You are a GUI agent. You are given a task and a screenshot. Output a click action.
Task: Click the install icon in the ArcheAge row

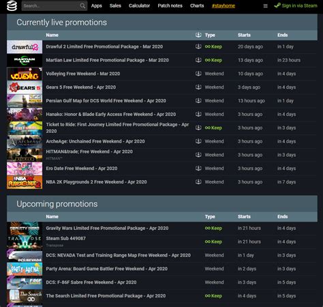pos(198,141)
